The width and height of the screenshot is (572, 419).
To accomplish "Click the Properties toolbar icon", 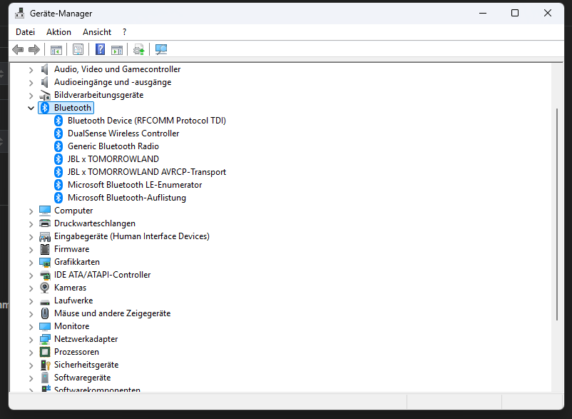I will tap(78, 50).
